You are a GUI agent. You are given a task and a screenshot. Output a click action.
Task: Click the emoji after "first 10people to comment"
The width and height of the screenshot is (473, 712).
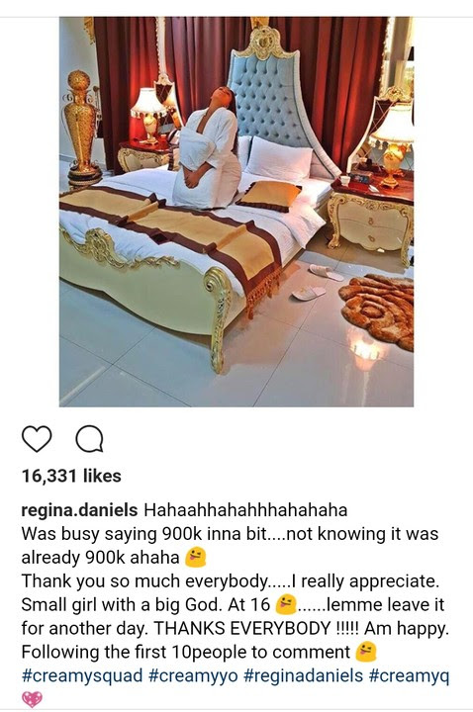click(366, 652)
